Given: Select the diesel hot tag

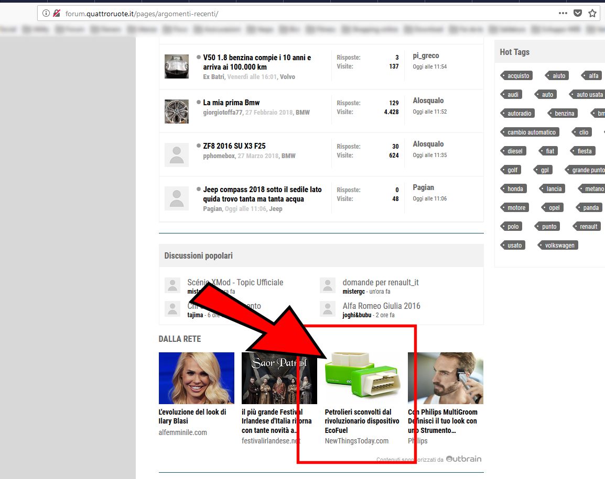Looking at the screenshot, I should 513,151.
